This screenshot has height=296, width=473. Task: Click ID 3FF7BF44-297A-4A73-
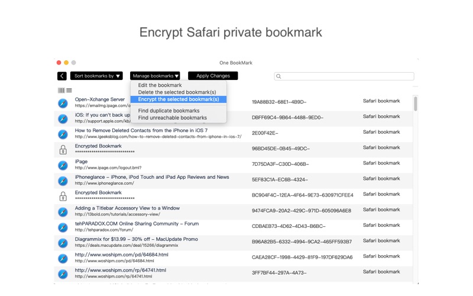(x=279, y=273)
